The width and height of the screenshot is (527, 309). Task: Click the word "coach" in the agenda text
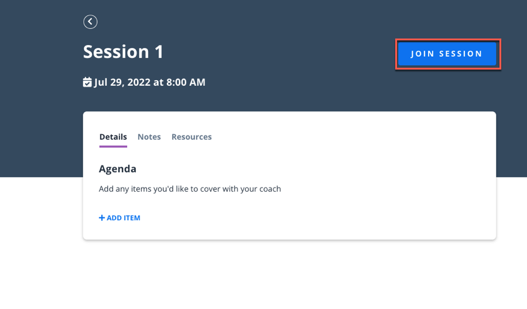click(x=269, y=189)
